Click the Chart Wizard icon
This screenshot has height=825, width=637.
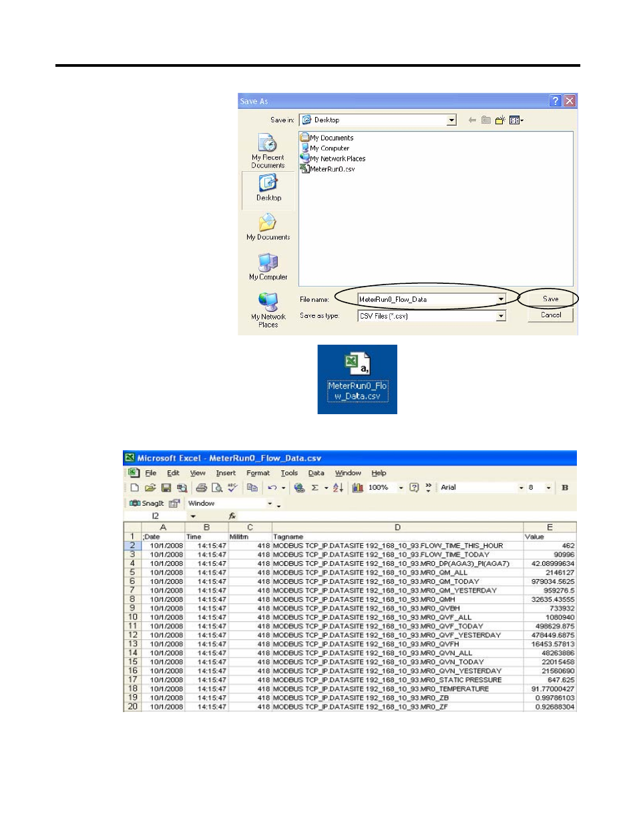click(x=357, y=488)
